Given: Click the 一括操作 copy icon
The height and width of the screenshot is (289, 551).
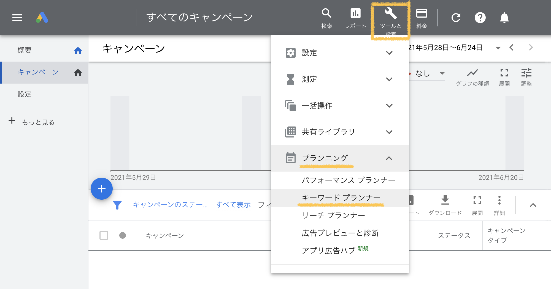Looking at the screenshot, I should pos(291,106).
